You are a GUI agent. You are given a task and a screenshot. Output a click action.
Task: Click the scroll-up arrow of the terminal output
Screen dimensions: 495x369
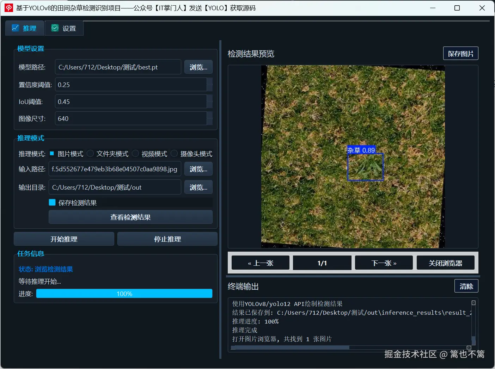(x=473, y=303)
